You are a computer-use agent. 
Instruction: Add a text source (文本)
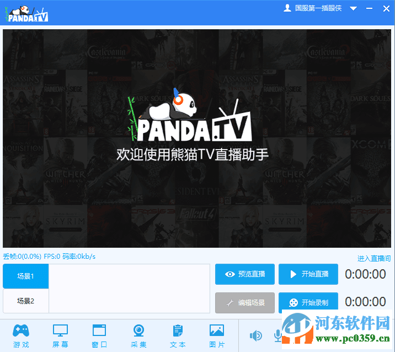178,335
